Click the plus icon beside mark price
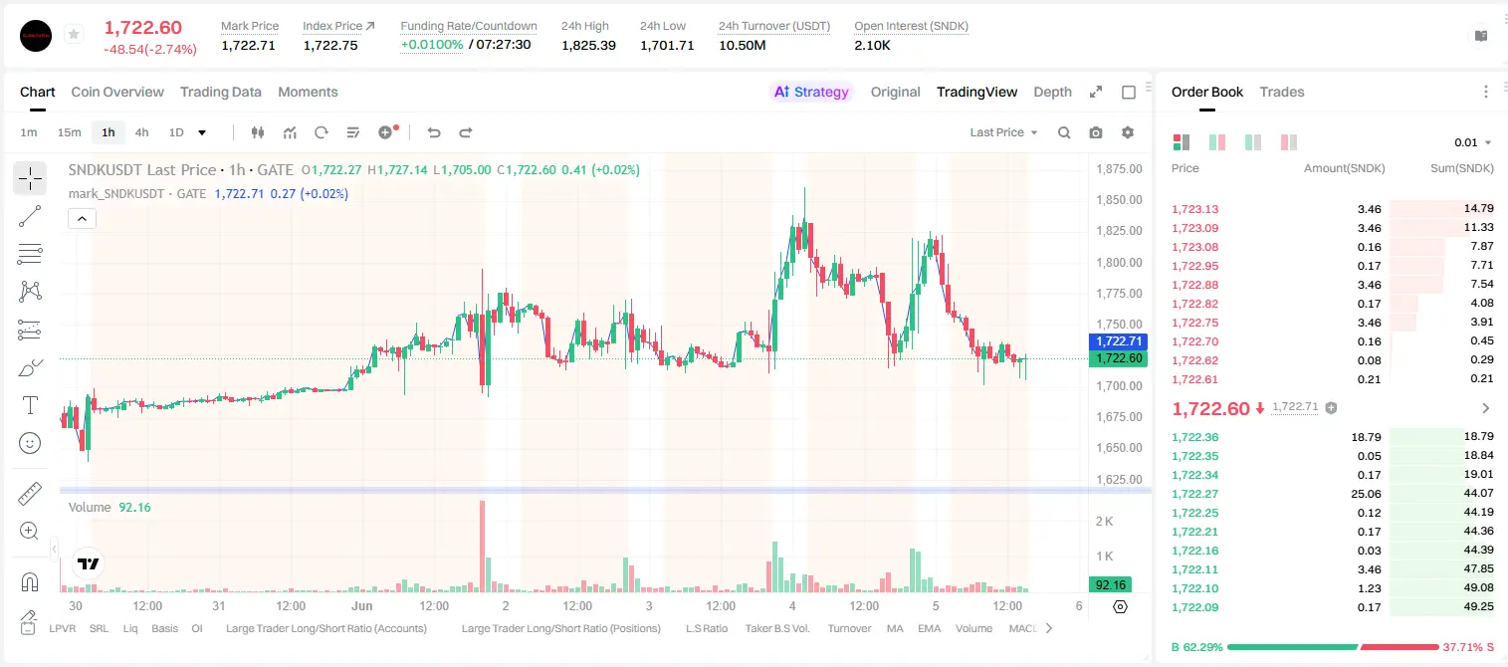The image size is (1508, 667). click(1331, 408)
